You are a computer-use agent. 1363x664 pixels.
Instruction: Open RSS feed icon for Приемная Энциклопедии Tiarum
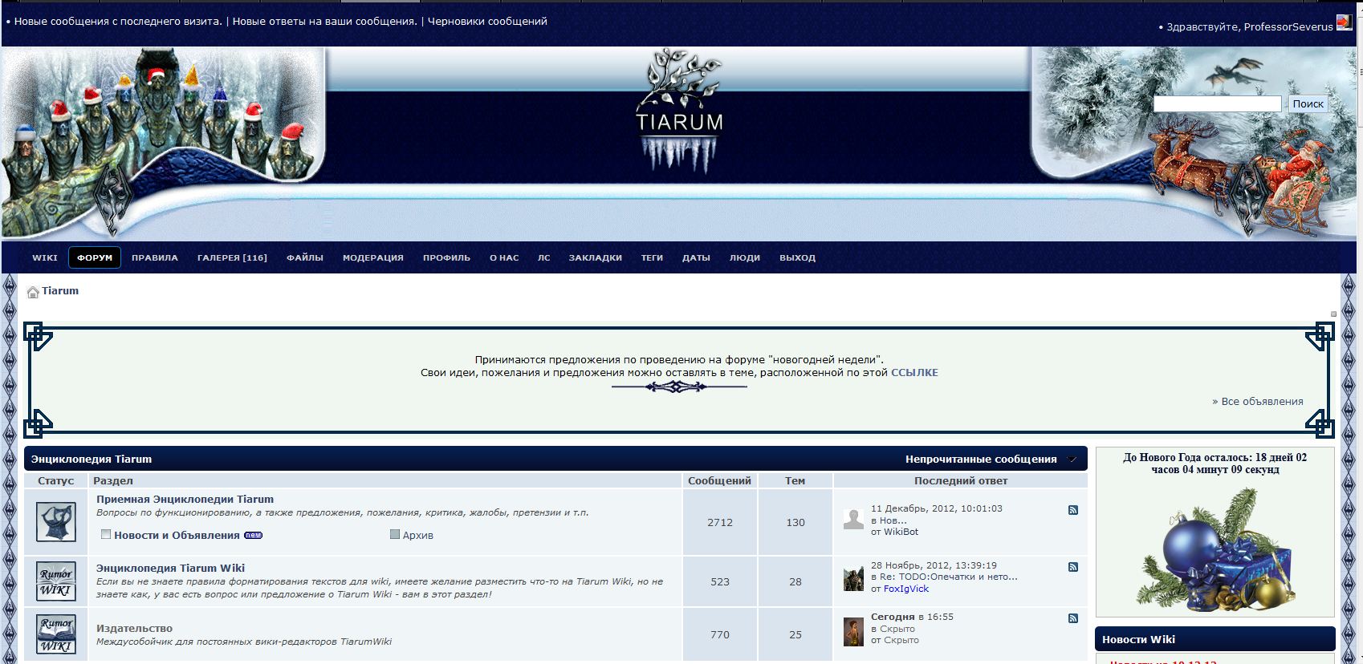tap(1073, 510)
